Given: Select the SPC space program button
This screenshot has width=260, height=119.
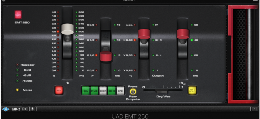Looking at the screenshot, I should (120, 90).
